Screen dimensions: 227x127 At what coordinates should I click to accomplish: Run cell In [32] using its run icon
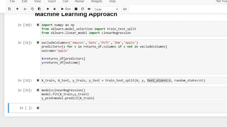point(38,80)
